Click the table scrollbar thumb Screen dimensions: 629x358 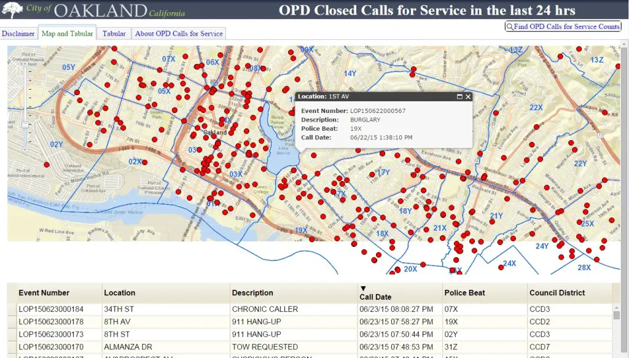point(616,316)
